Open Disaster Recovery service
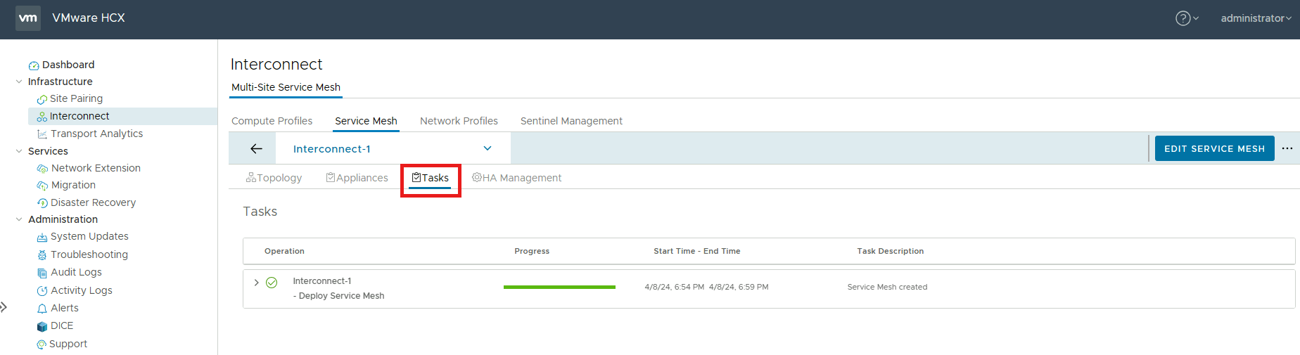This screenshot has height=355, width=1300. [x=93, y=202]
